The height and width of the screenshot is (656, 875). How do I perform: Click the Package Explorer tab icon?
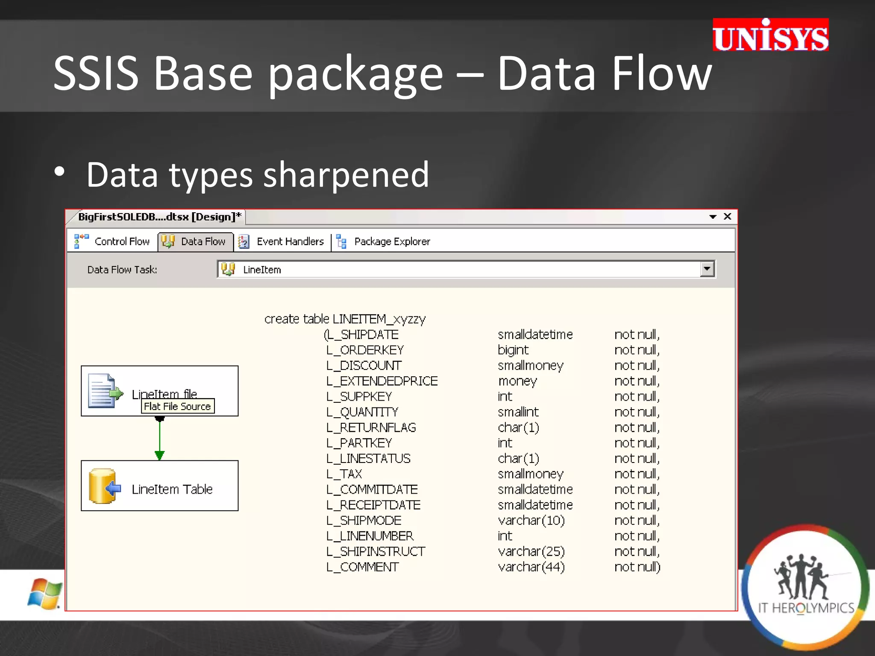[341, 241]
